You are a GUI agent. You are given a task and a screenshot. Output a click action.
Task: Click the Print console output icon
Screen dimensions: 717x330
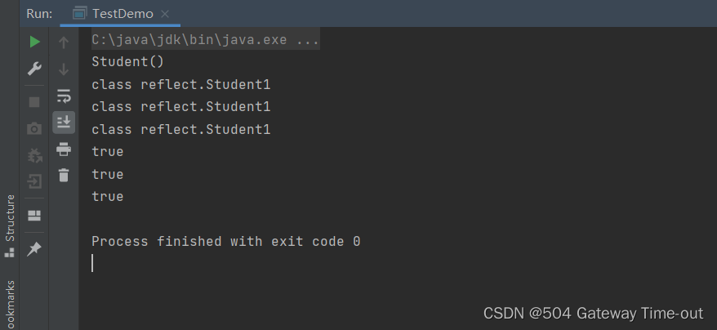(x=64, y=149)
